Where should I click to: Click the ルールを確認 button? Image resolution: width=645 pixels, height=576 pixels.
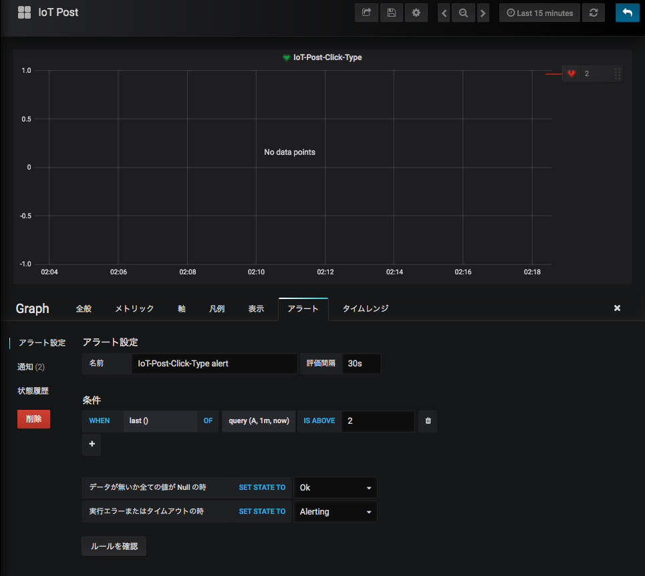click(x=114, y=547)
